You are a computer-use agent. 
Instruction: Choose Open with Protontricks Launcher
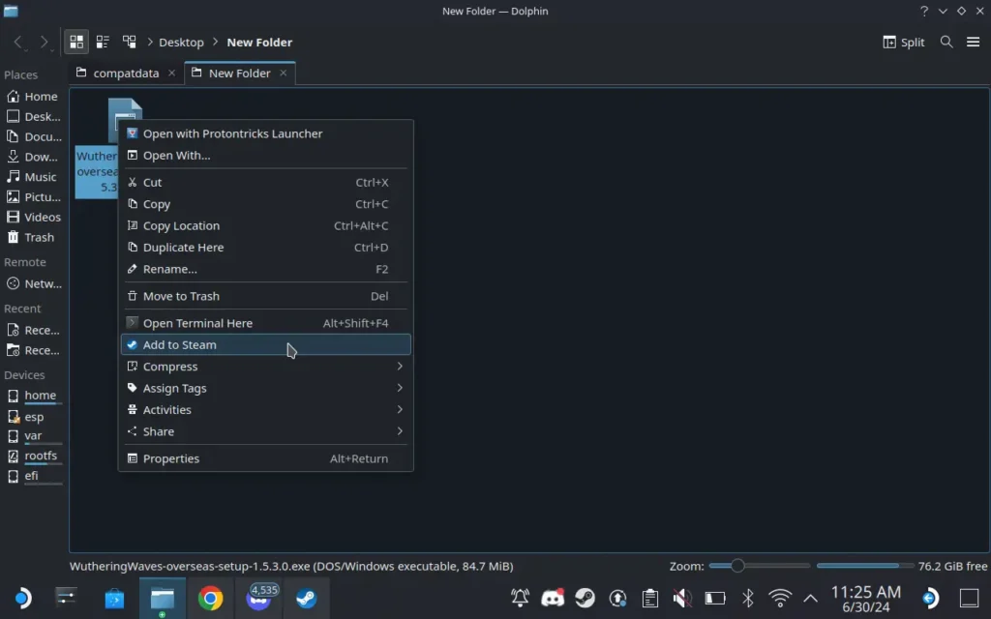pos(265,133)
